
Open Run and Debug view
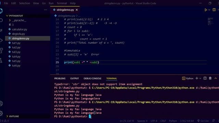point(1,40)
